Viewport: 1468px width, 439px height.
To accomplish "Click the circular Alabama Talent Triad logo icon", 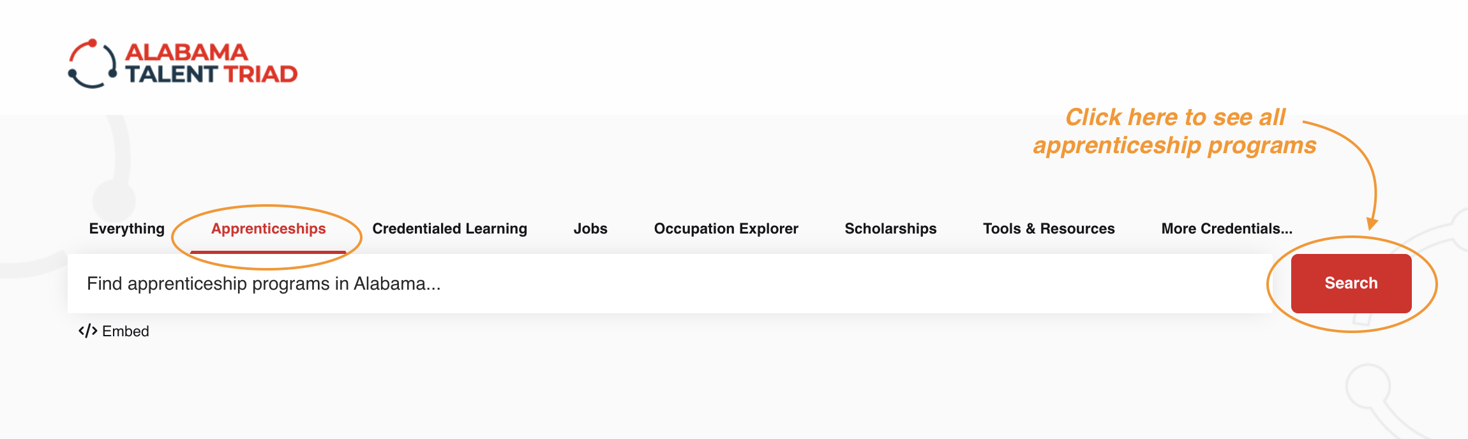I will [x=93, y=64].
